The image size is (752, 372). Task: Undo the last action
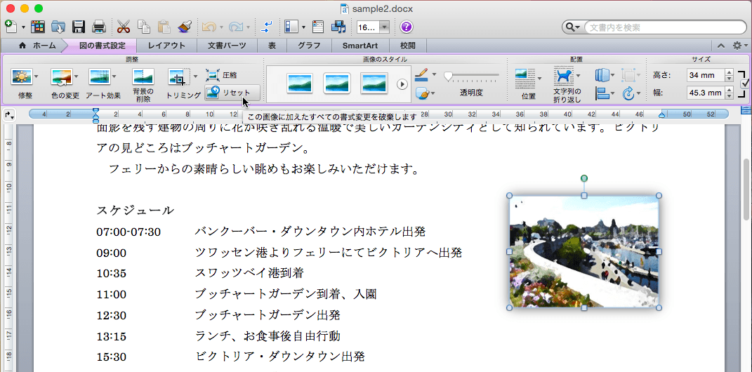[x=209, y=27]
